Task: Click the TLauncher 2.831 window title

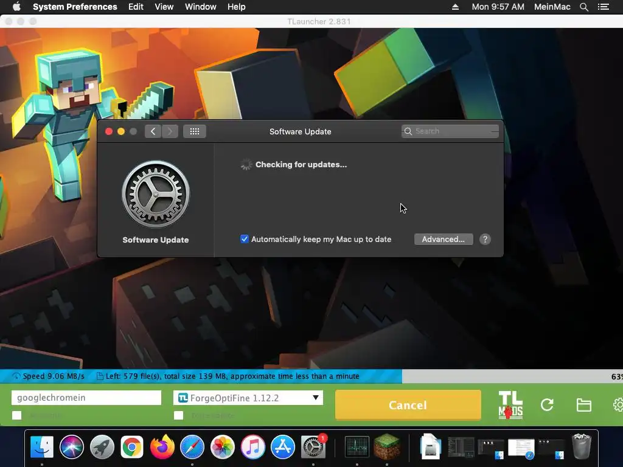Action: (x=319, y=21)
